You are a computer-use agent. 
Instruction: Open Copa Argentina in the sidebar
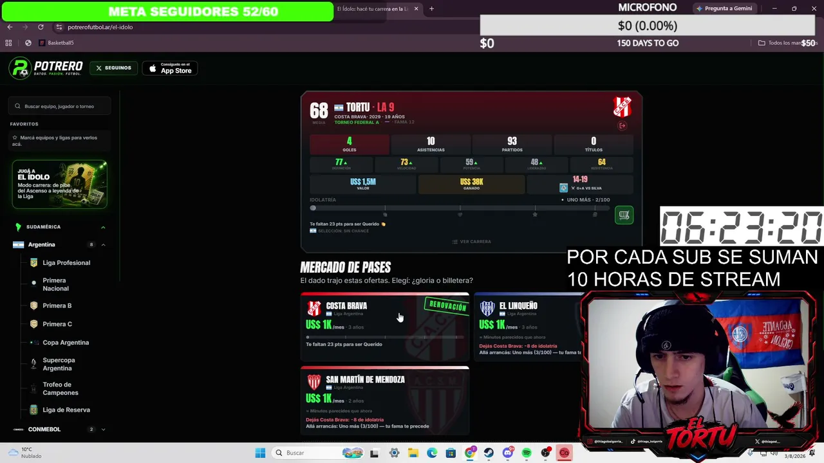tap(66, 342)
